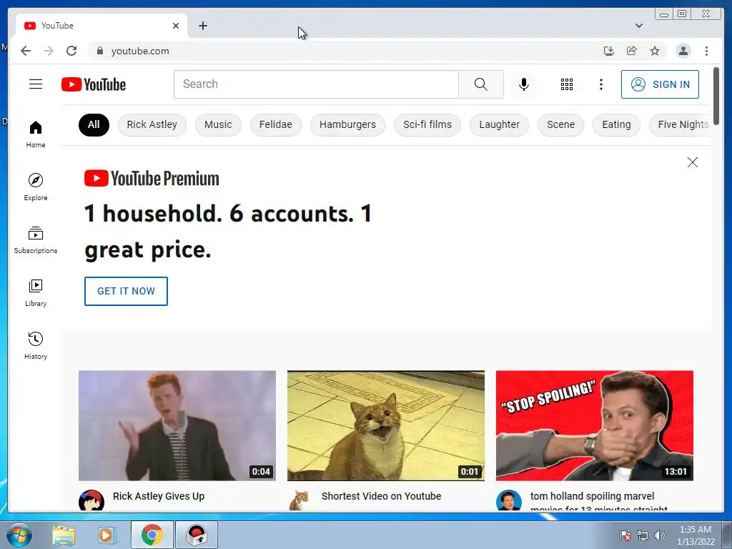Open Library in sidebar
This screenshot has width=732, height=549.
(36, 292)
